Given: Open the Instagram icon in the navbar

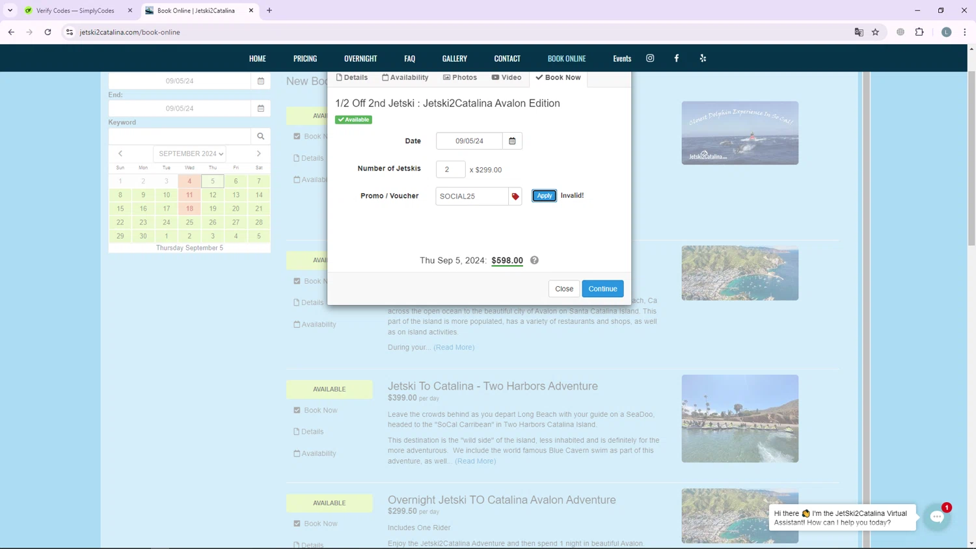Looking at the screenshot, I should (x=650, y=58).
